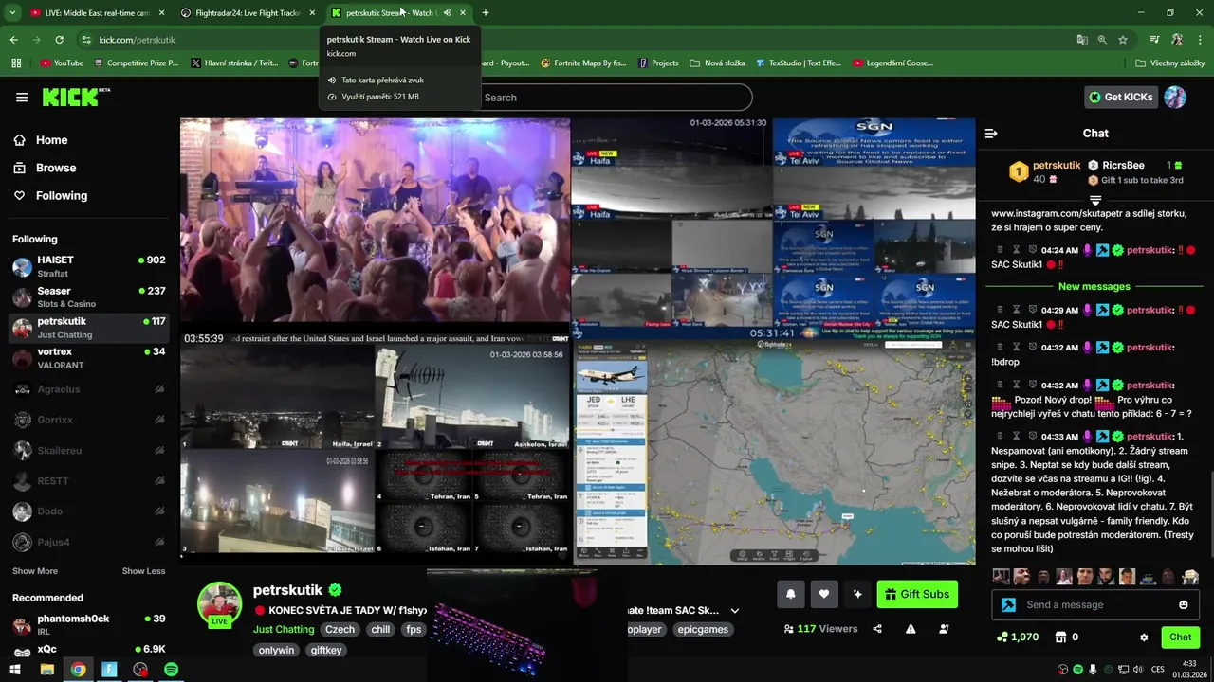Click petrskutik's LIVE profile avatar
This screenshot has height=682, width=1214.
219,604
